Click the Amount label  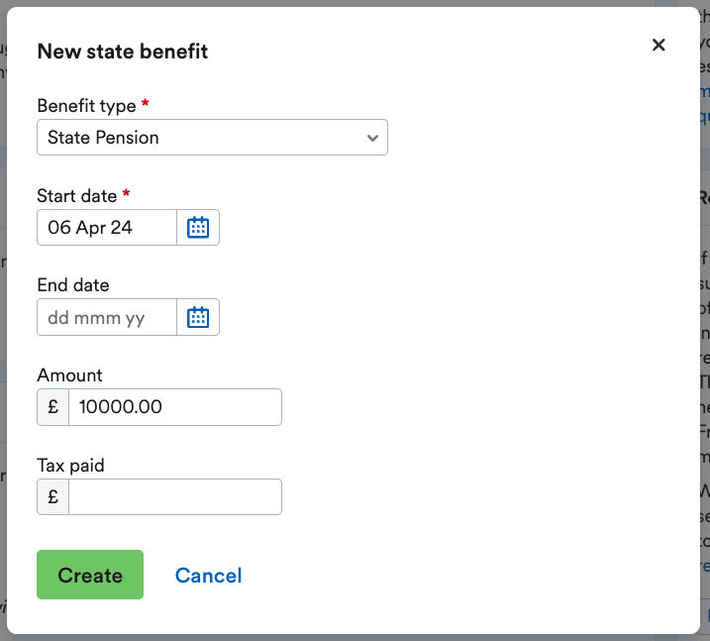coord(69,375)
